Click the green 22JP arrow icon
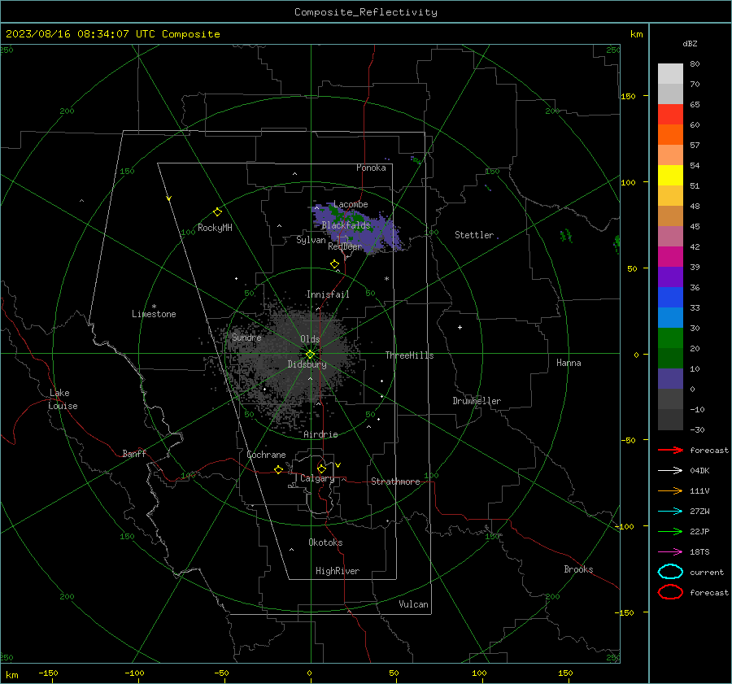 point(670,531)
